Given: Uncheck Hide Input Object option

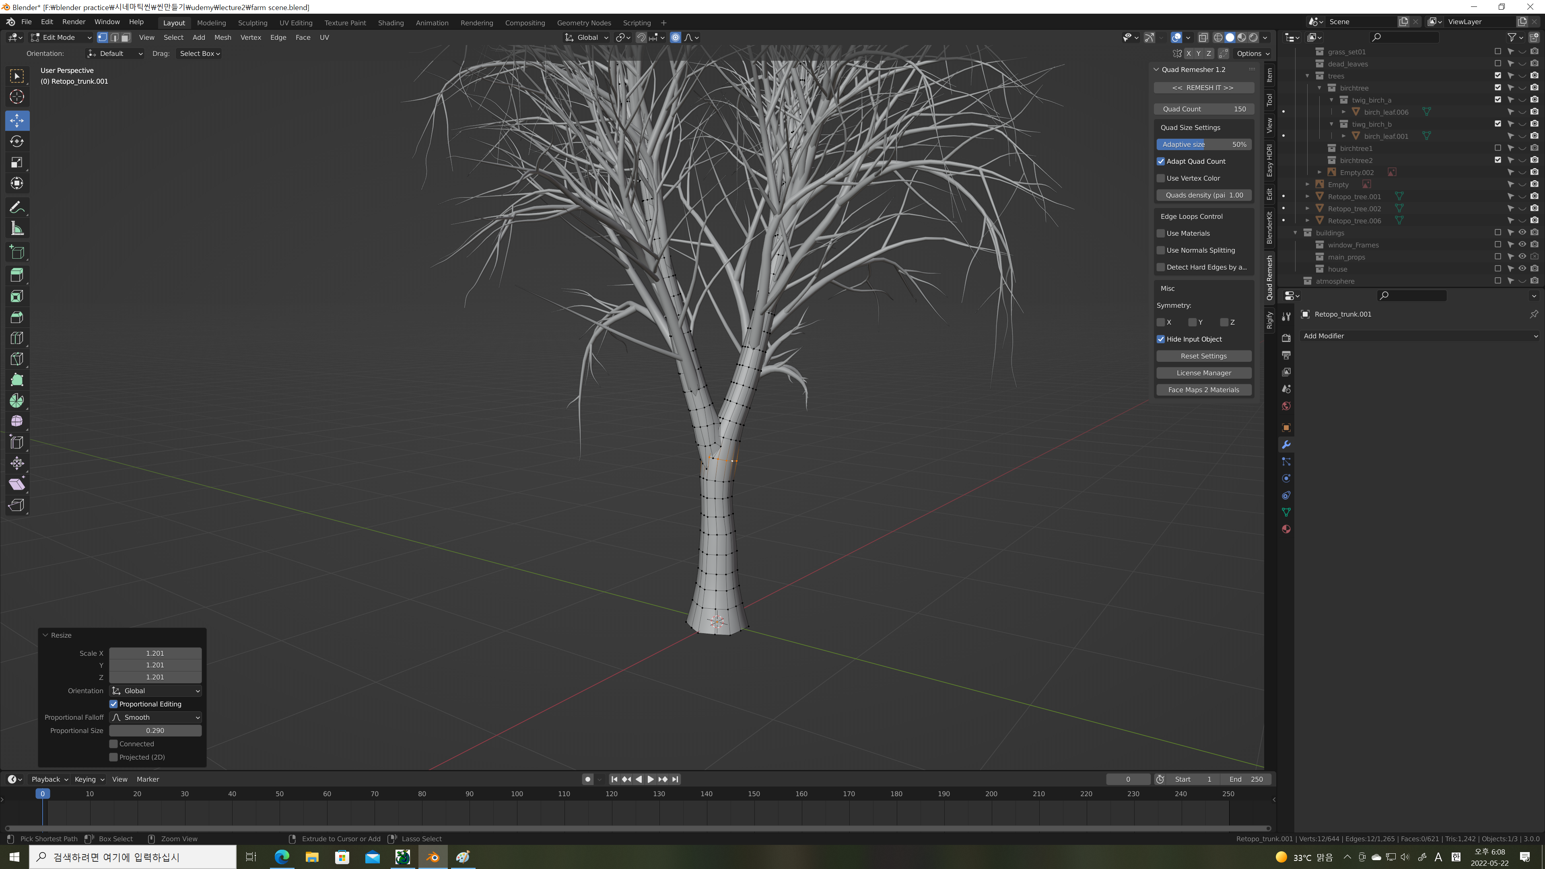Looking at the screenshot, I should click(1161, 339).
